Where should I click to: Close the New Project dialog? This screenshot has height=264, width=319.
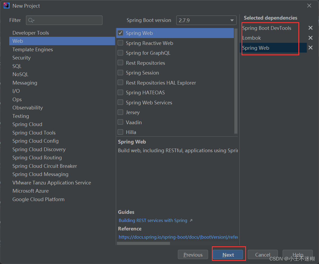309,6
